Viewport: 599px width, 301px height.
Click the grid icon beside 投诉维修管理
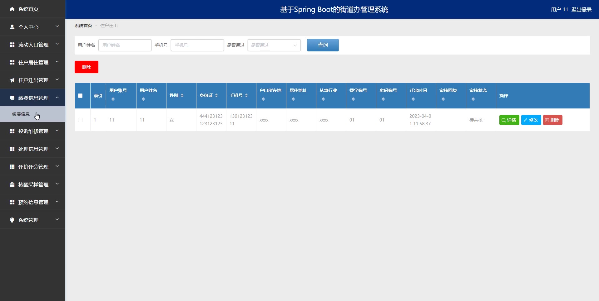pos(12,131)
